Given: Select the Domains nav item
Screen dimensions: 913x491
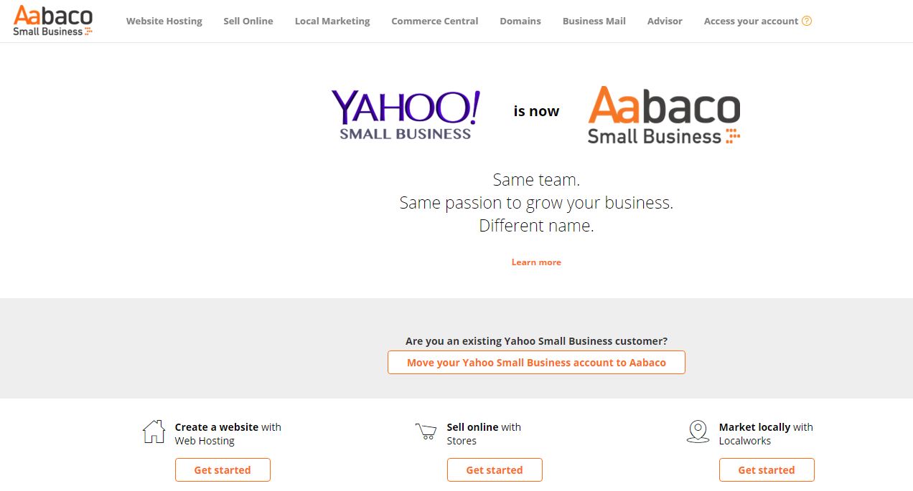Looking at the screenshot, I should tap(520, 21).
